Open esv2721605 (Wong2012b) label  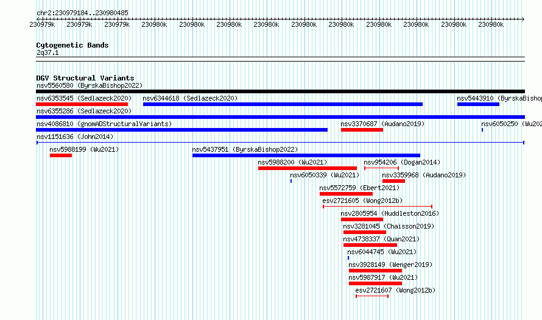pos(362,201)
